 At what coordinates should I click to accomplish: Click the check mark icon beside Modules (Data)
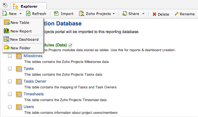(70, 45)
